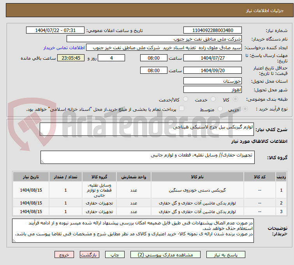Click the price validity date field 1404/09/20
The height and width of the screenshot is (265, 294).
[213, 71]
